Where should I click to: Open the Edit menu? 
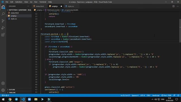12,2
